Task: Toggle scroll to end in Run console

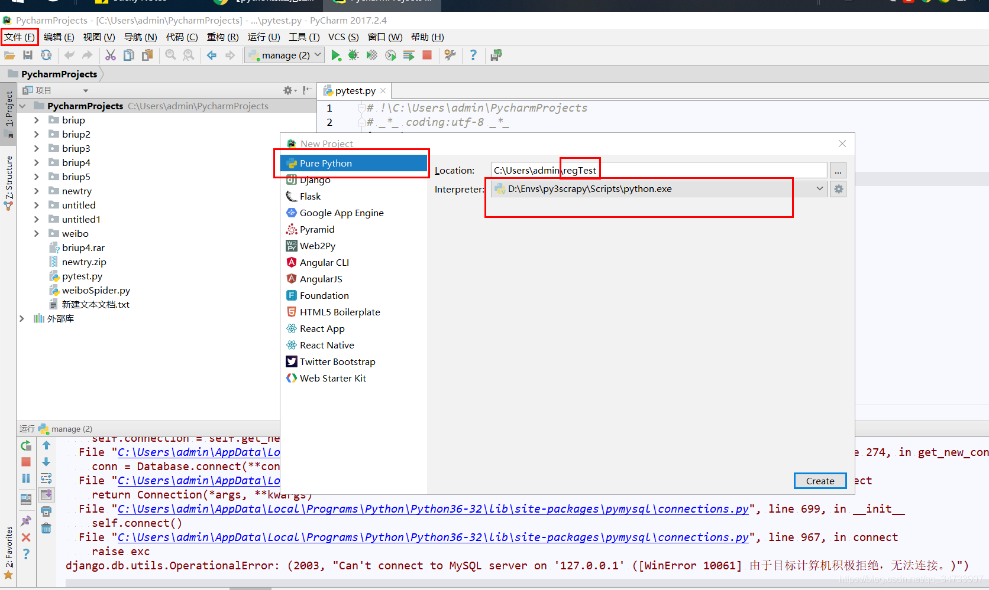Action: point(46,494)
